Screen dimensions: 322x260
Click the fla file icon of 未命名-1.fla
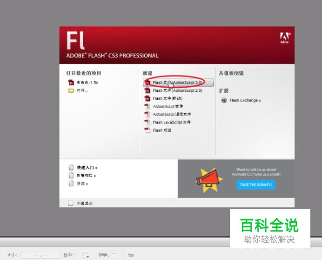pyautogui.click(x=71, y=82)
